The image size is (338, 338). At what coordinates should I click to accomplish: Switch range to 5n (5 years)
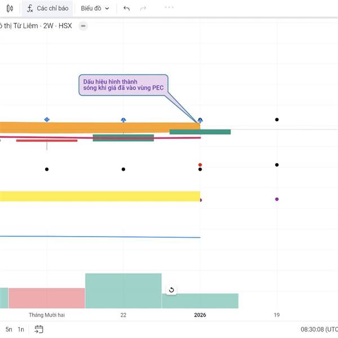pyautogui.click(x=9, y=330)
